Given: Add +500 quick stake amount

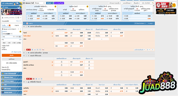Looking at the screenshot, I should pyautogui.click(x=9, y=43).
